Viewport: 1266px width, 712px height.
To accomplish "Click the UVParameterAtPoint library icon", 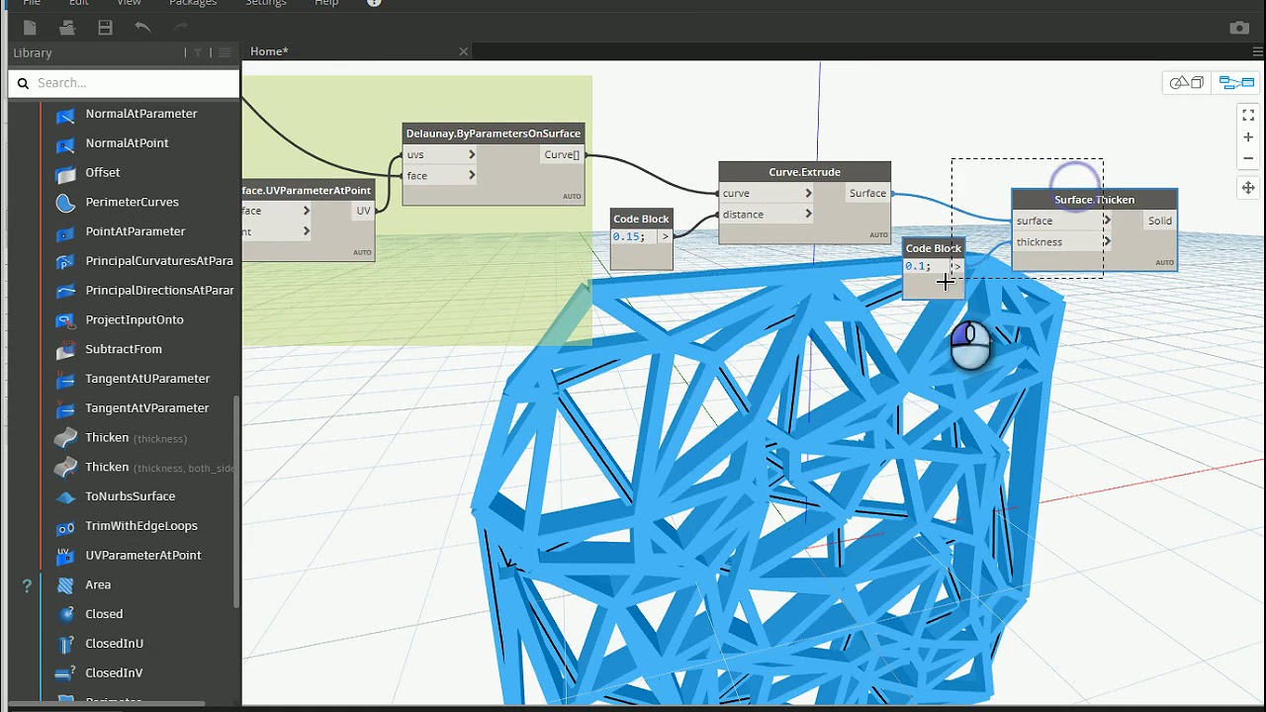I will 65,556.
